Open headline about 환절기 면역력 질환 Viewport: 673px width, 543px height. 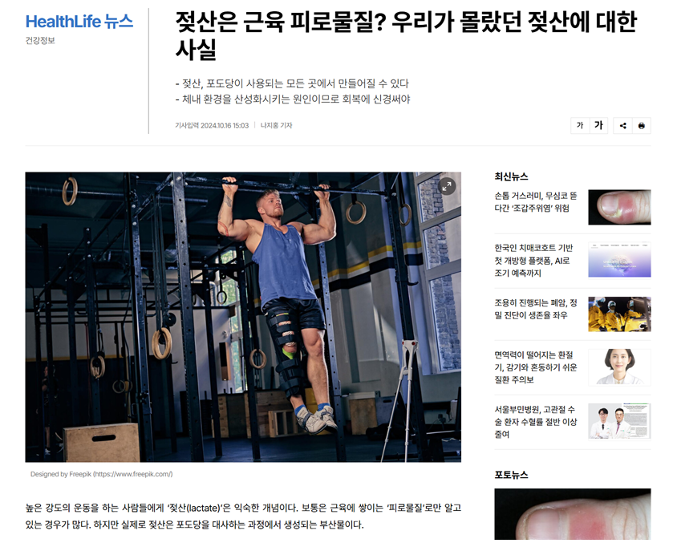click(x=536, y=367)
